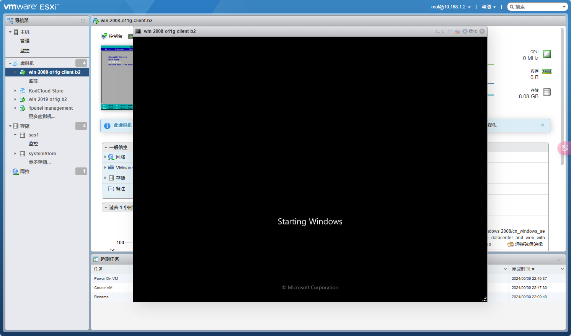This screenshot has height=336, width=571.
Task: Click the 网络 globe icon in 一般信息
Action: click(111, 157)
